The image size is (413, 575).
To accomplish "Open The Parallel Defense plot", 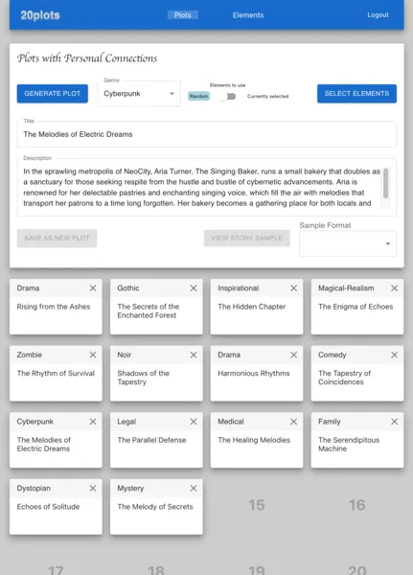I will pyautogui.click(x=156, y=440).
